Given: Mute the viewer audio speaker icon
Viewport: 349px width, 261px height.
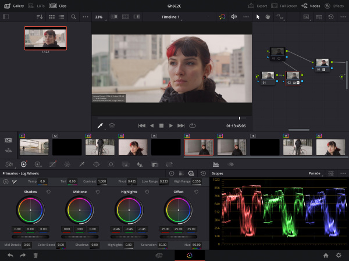Looking at the screenshot, I should 233,17.
